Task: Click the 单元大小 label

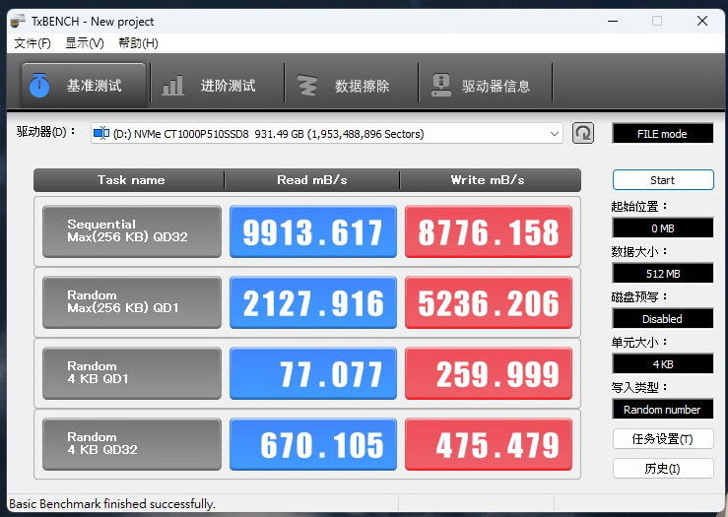Action: (639, 343)
